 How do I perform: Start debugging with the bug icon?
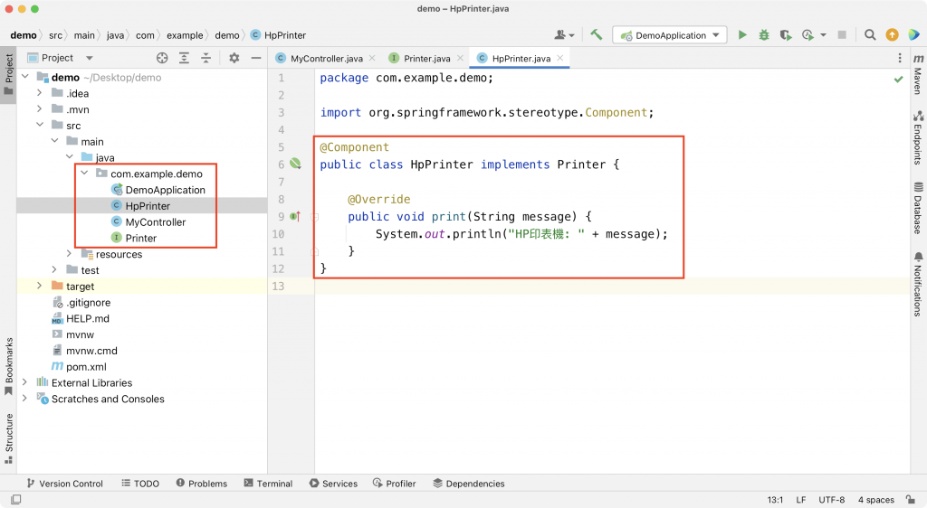point(764,35)
